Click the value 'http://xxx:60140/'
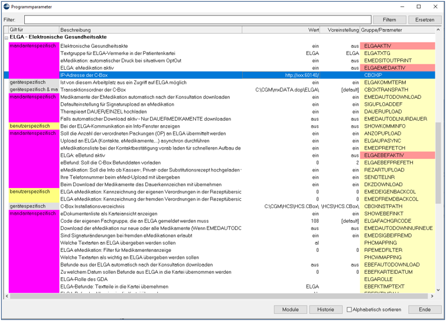The width and height of the screenshot is (446, 321). tap(302, 75)
